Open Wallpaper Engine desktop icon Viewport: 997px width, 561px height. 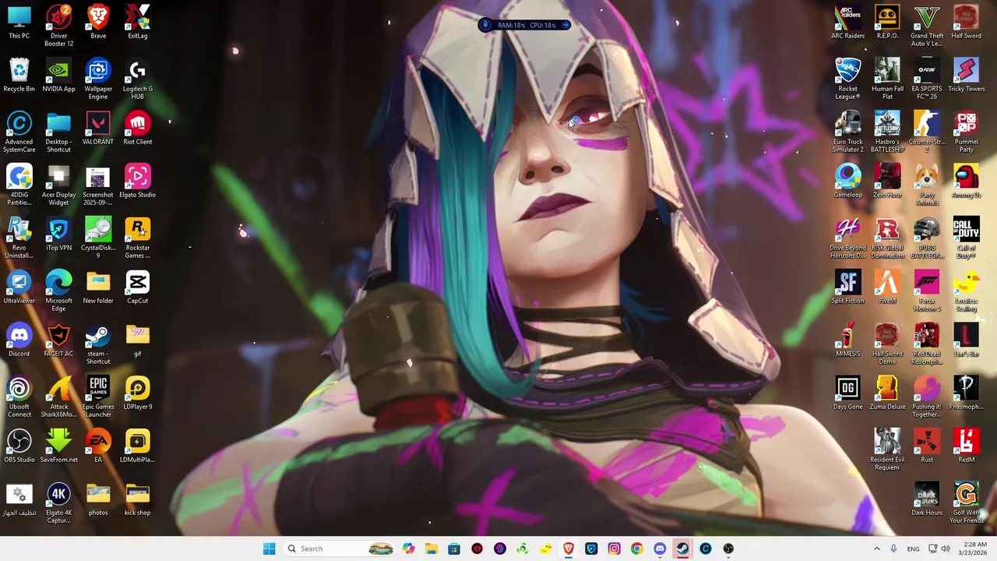98,79
